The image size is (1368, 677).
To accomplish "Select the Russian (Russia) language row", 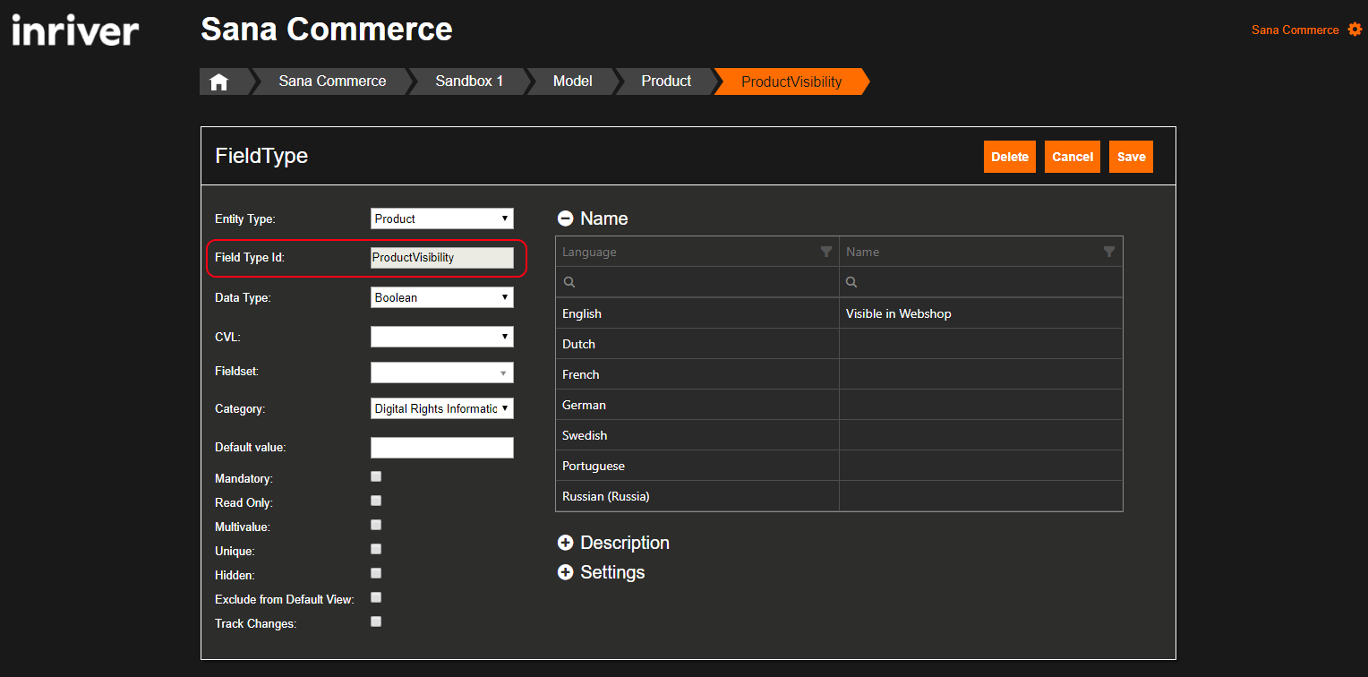I will tap(839, 496).
